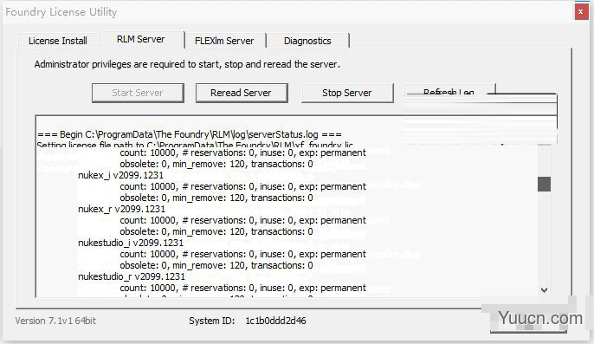
Task: Click the Version 7.1v1 64bit label
Action: tap(55, 321)
